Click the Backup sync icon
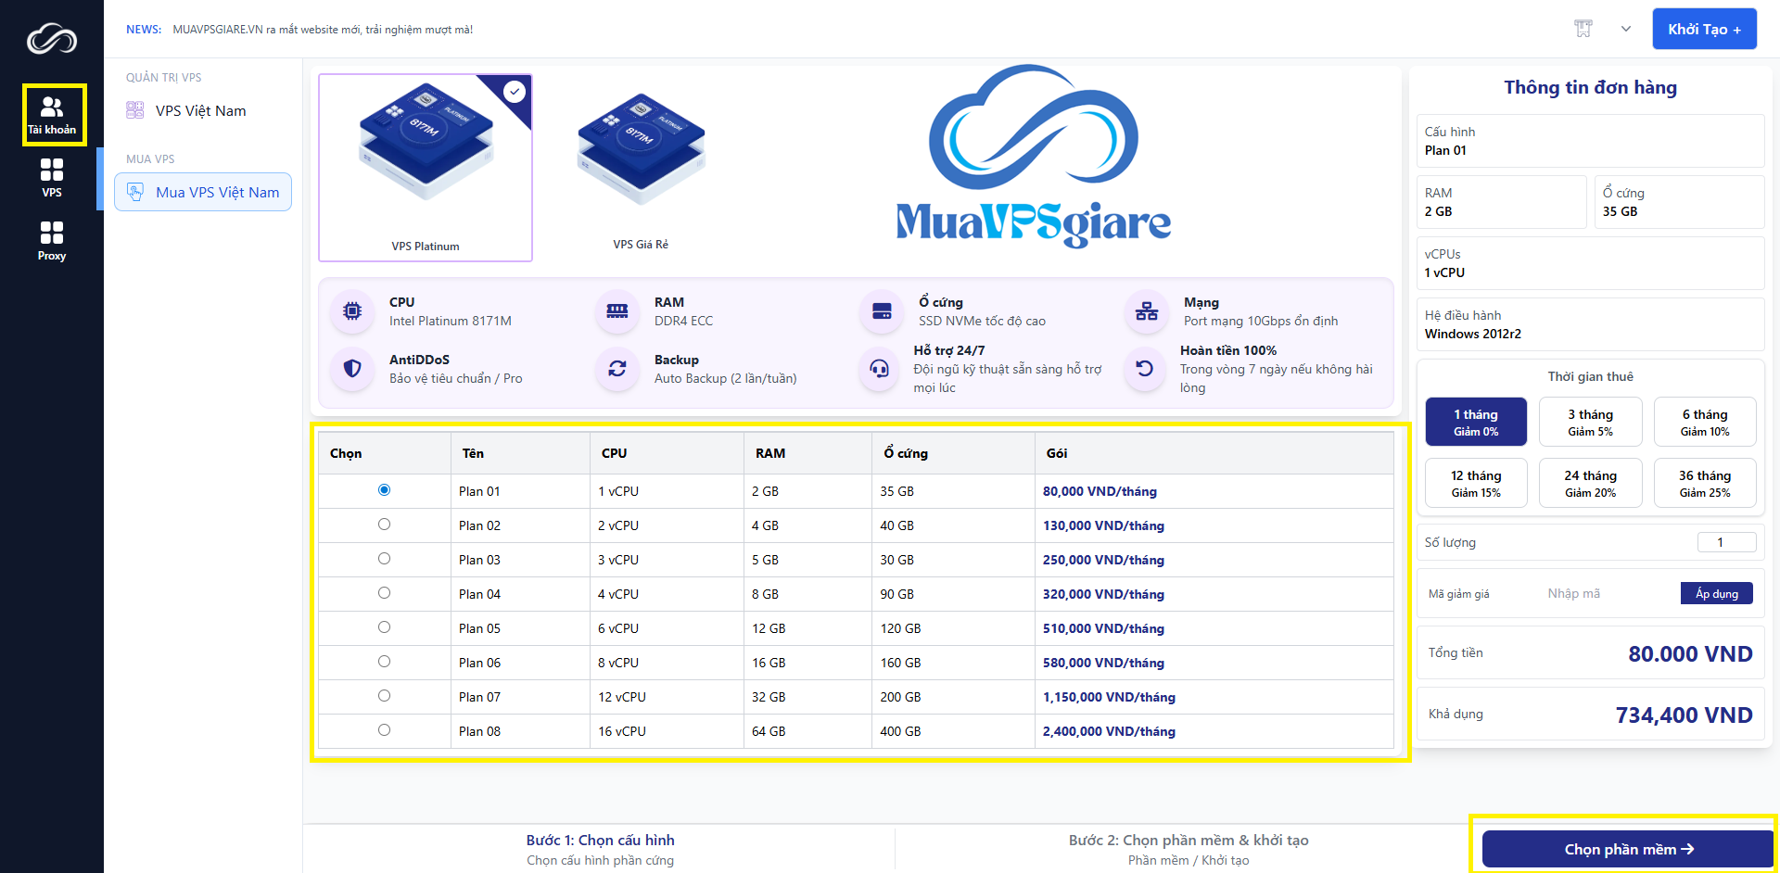The image size is (1780, 873). click(x=617, y=369)
